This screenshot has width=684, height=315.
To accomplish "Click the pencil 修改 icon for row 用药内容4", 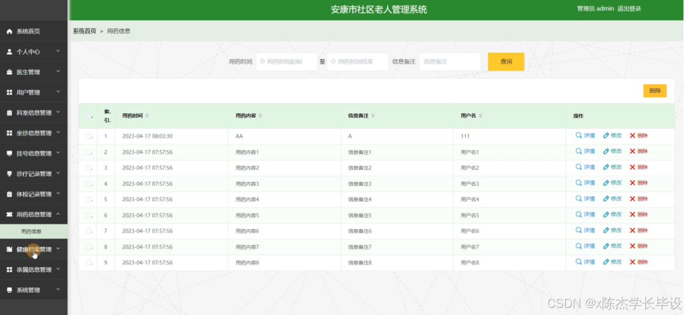I will 606,199.
